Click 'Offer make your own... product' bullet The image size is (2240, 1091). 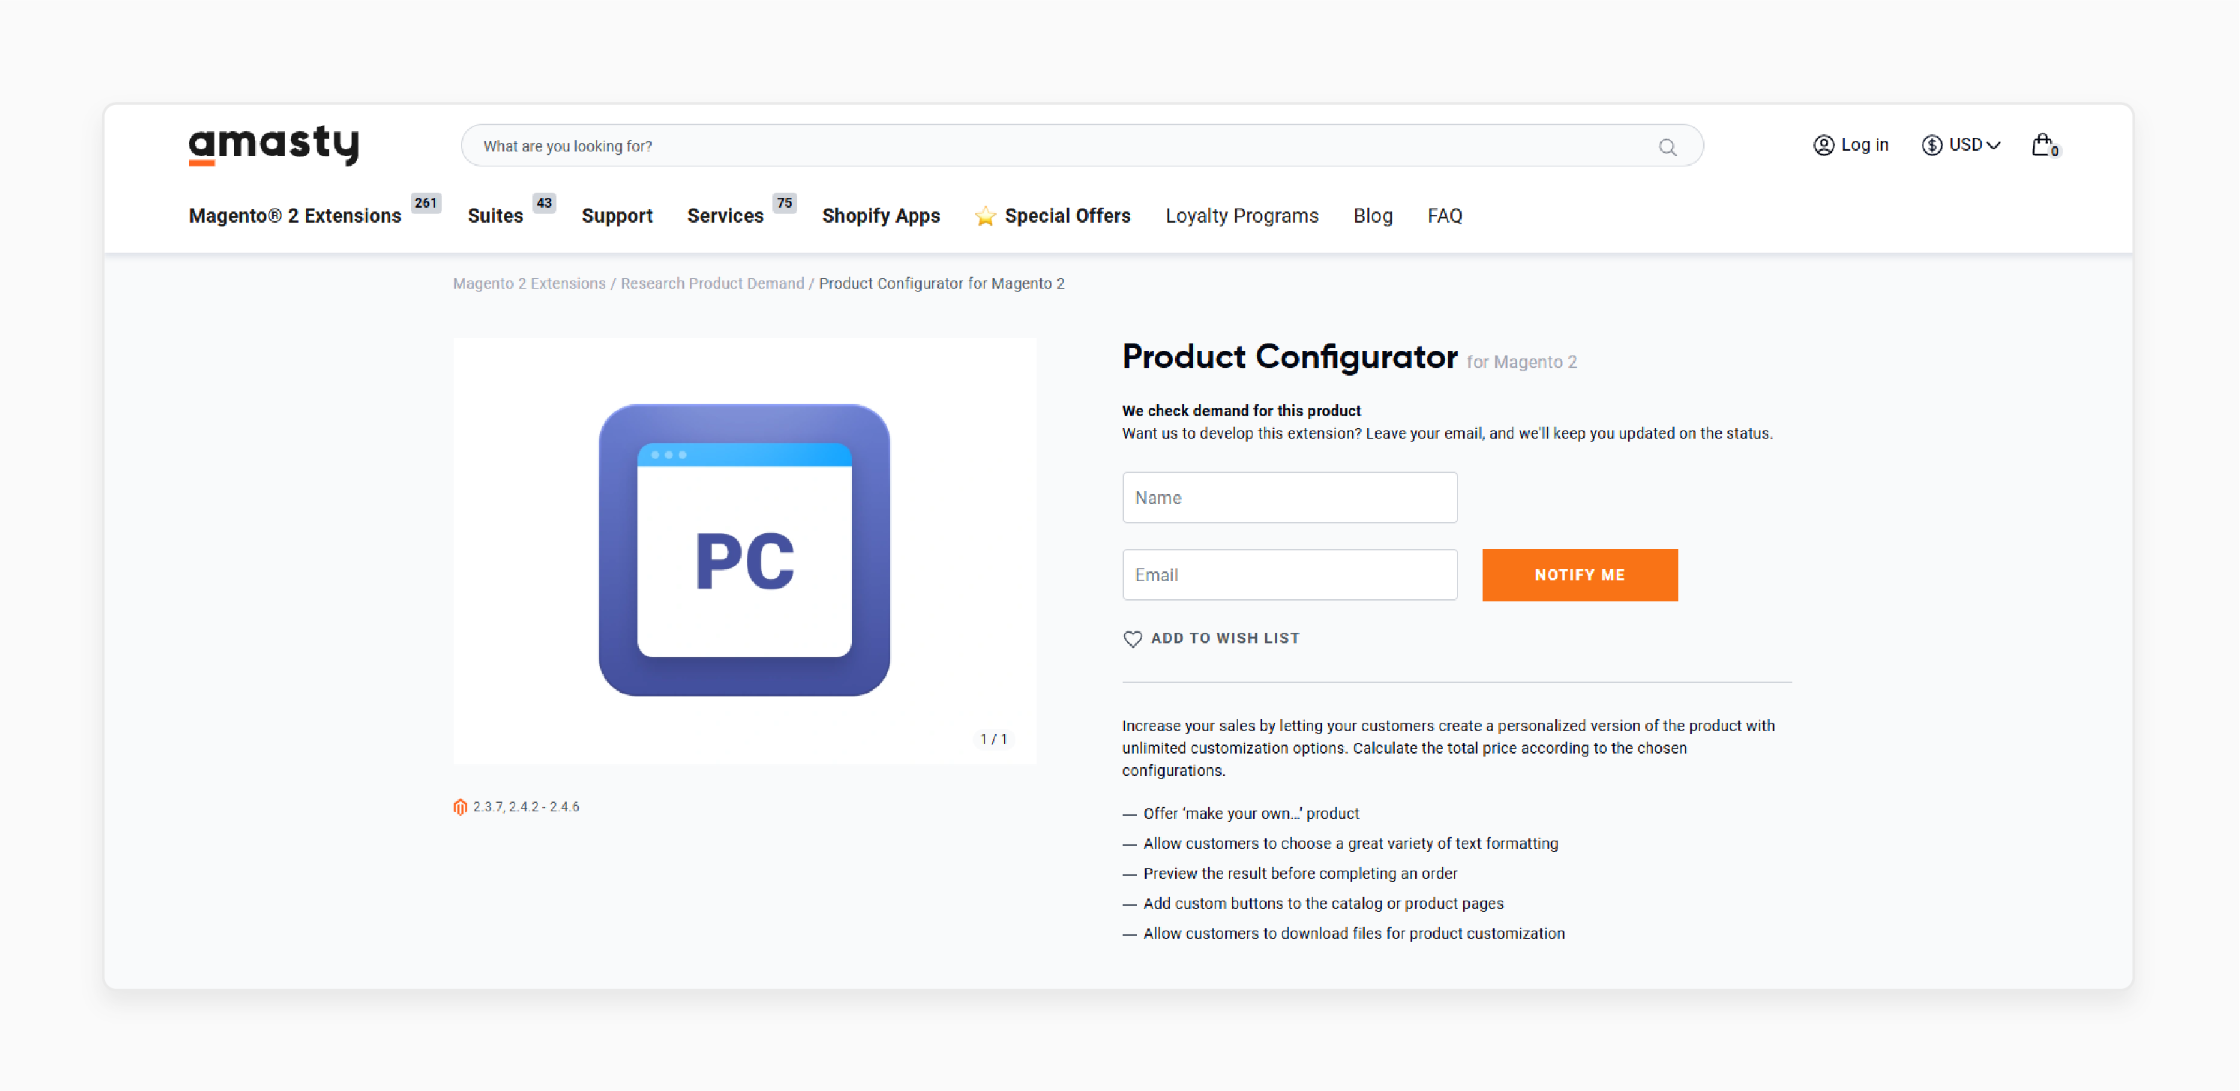(1250, 814)
